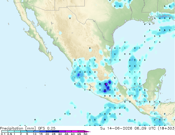Click the legend label '0.1'
Viewport: 175px width, 135px height.
click(x=3, y=134)
